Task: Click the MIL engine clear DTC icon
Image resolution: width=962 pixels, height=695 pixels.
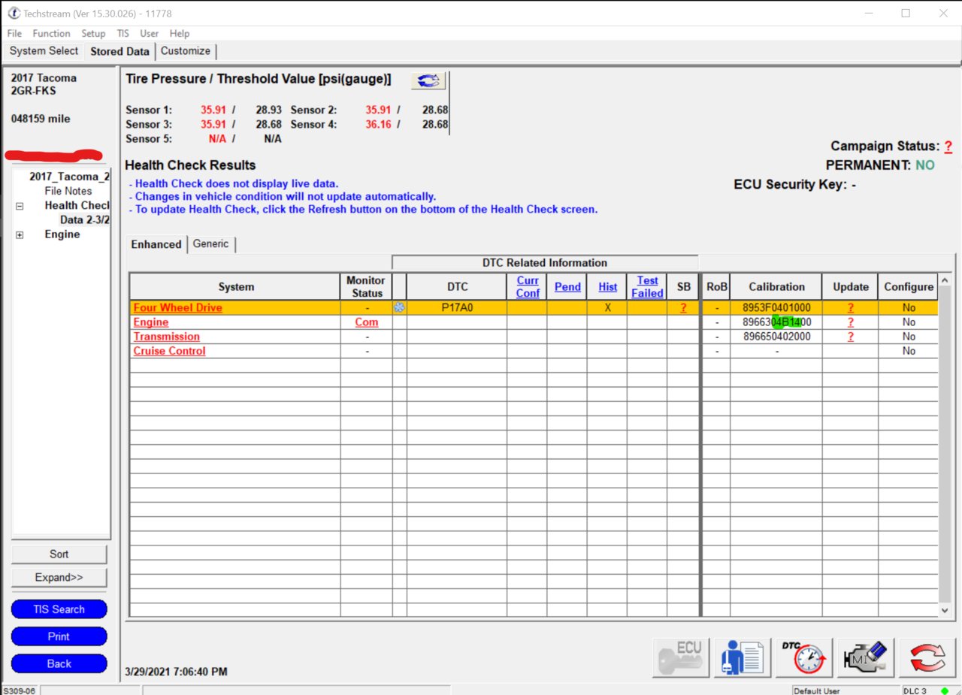Action: pos(866,658)
